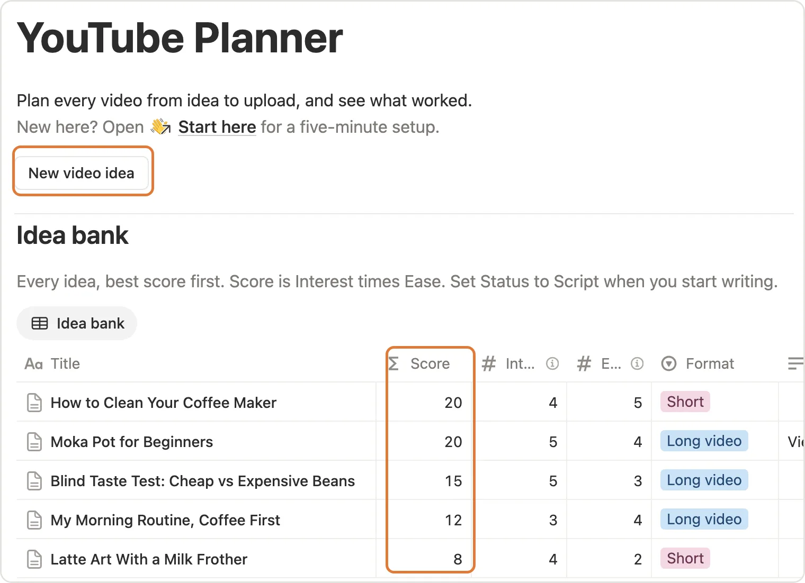Screen dimensions: 805x583
Task: Click the score 12 in the Morning Routine row
Action: point(453,520)
